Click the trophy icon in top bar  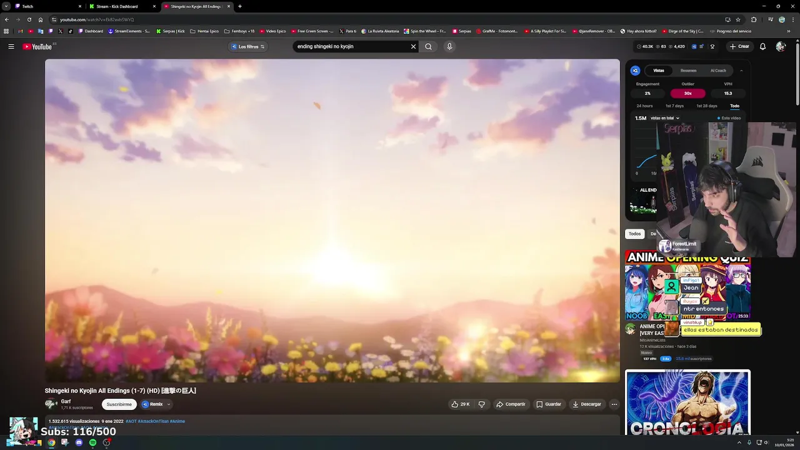712,46
